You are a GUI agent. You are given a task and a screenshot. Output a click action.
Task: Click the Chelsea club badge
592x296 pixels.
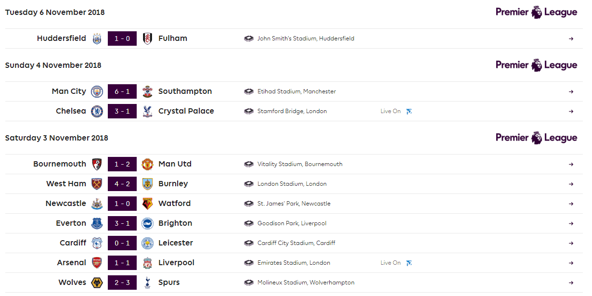[97, 111]
